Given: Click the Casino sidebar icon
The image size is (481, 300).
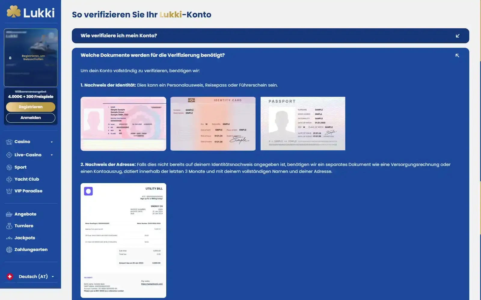Looking at the screenshot, I should [x=9, y=142].
